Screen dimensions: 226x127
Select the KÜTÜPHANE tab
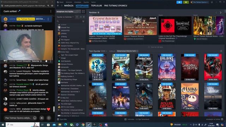tap(82, 6)
